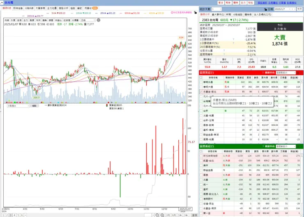Open the 行事曆 link
The height and width of the screenshot is (217, 304).
[x=282, y=3]
